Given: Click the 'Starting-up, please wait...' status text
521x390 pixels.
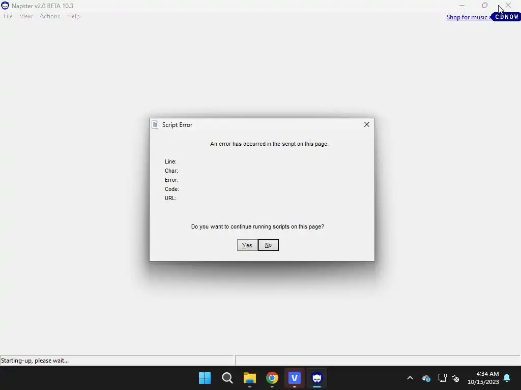Looking at the screenshot, I should 35,361.
